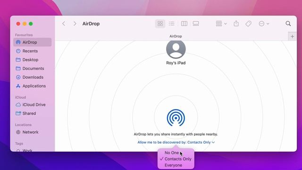Image resolution: width=302 pixels, height=170 pixels.
Task: Minimize the Finder window
Action: [25, 24]
